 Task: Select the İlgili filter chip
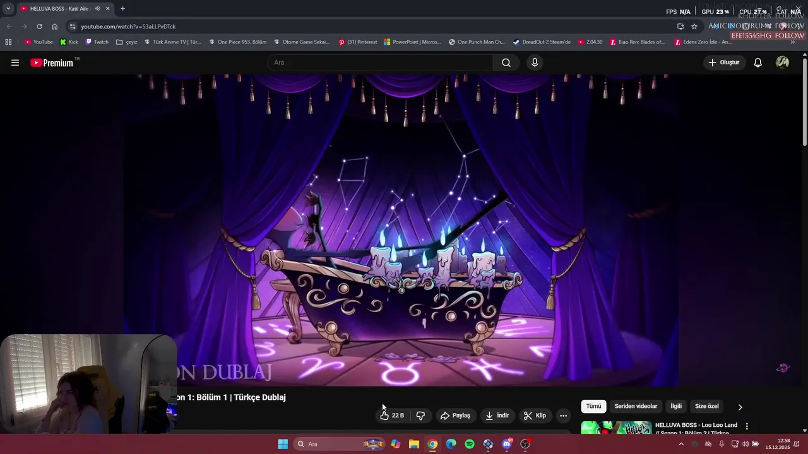(676, 407)
